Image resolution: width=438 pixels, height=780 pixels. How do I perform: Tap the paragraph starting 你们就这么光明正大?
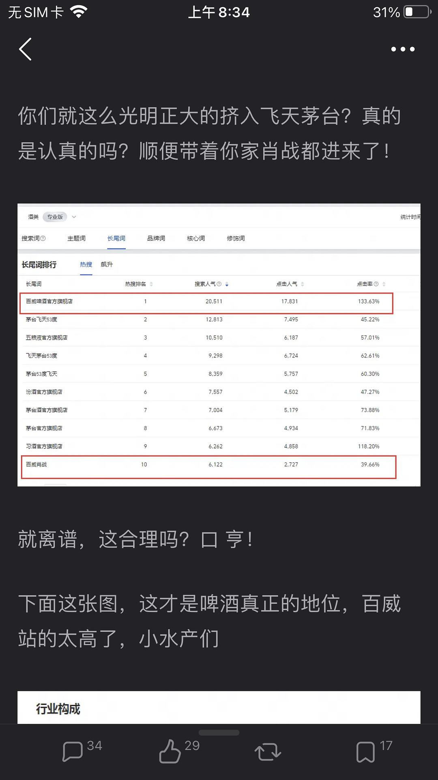[x=209, y=134]
